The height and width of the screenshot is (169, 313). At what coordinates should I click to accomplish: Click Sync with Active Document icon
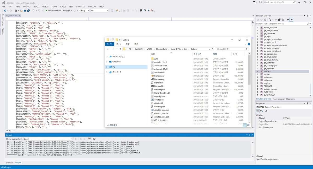275,20
